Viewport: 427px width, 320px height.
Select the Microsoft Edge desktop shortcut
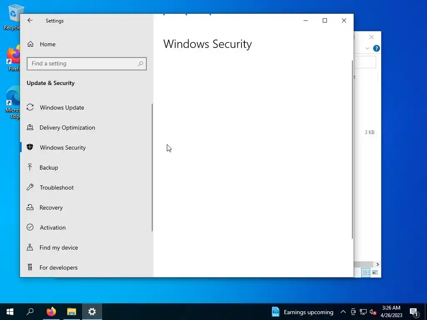13,102
